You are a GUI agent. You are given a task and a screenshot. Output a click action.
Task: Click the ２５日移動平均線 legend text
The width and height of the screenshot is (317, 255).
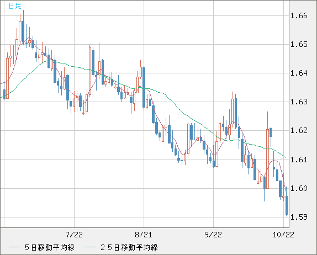(129, 247)
